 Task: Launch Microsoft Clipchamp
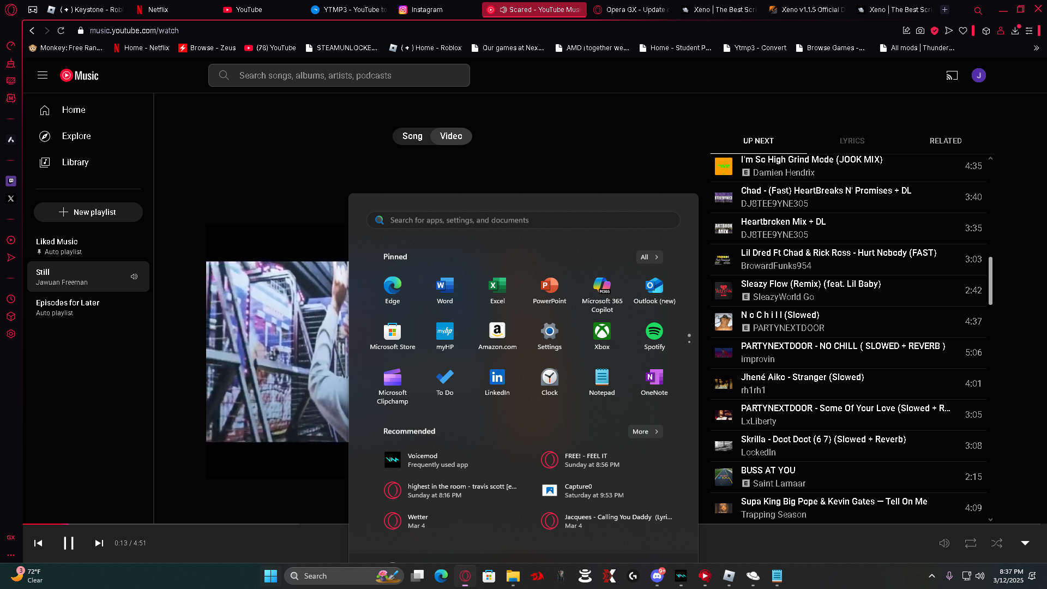point(392,386)
